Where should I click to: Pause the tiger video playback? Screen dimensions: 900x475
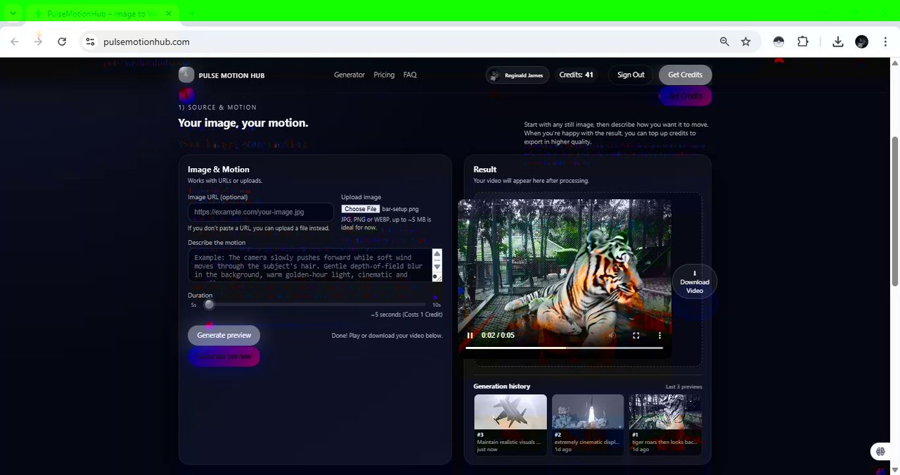point(470,336)
